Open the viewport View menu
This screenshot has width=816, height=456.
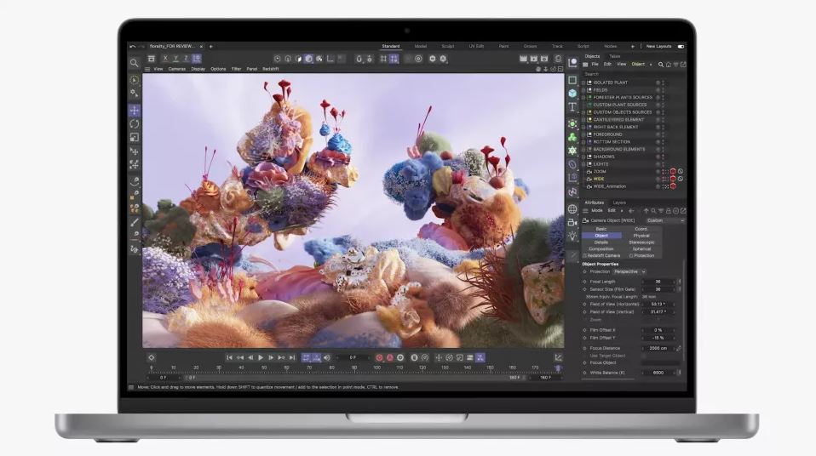(158, 69)
